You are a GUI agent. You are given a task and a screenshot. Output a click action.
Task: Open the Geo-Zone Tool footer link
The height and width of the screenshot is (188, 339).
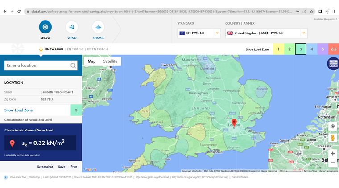tap(18, 177)
